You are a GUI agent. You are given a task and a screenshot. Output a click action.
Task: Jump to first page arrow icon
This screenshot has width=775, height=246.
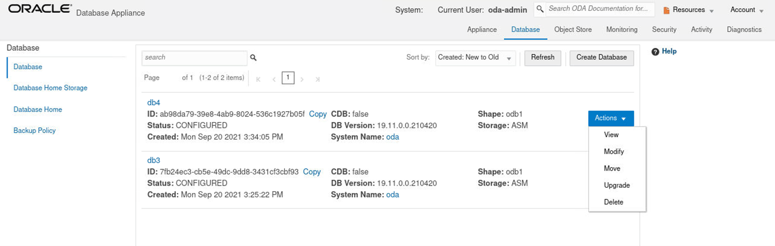click(x=258, y=78)
